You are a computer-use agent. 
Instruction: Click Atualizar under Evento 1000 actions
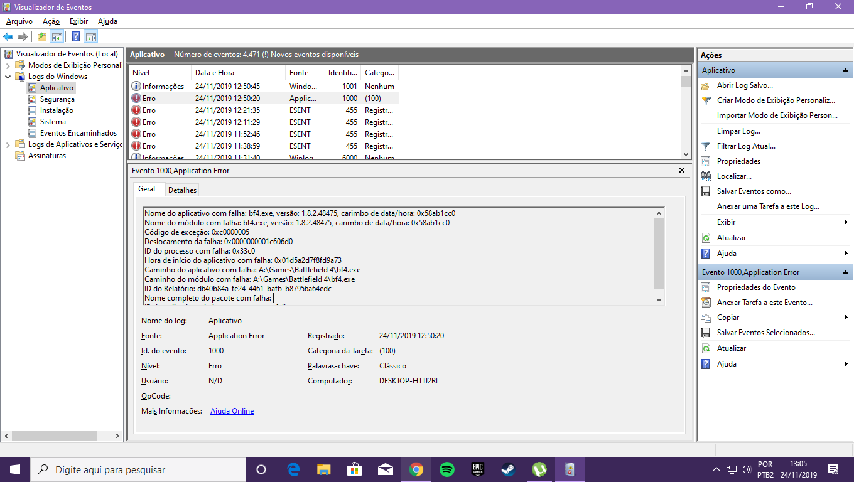[x=732, y=348]
